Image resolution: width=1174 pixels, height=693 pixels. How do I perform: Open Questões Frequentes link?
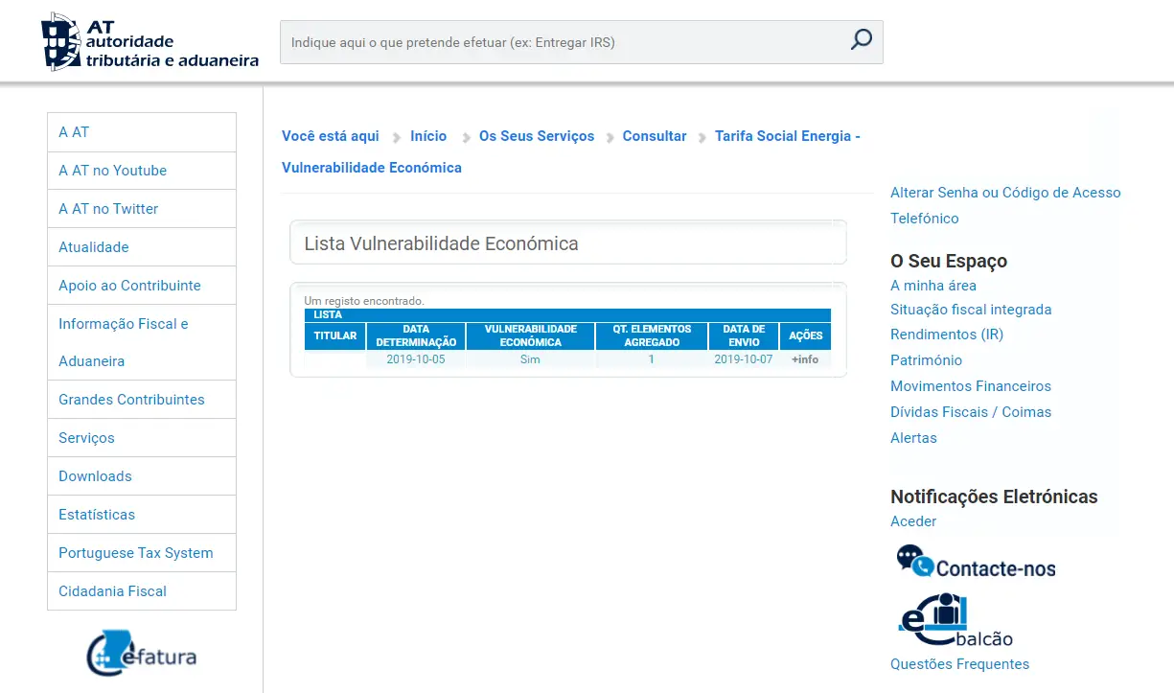click(x=959, y=664)
